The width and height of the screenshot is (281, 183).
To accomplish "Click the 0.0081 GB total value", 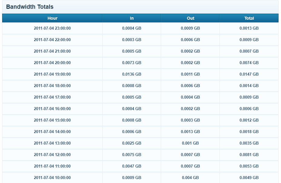I will [x=249, y=155].
